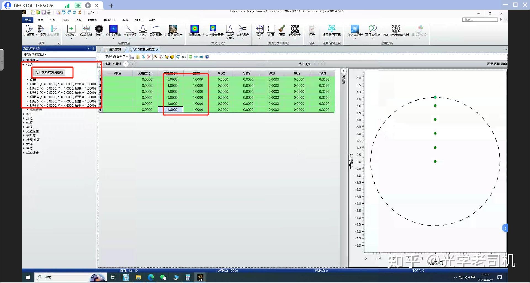Close the 视场数据编辑器 tab
The height and width of the screenshot is (283, 530).
[157, 50]
